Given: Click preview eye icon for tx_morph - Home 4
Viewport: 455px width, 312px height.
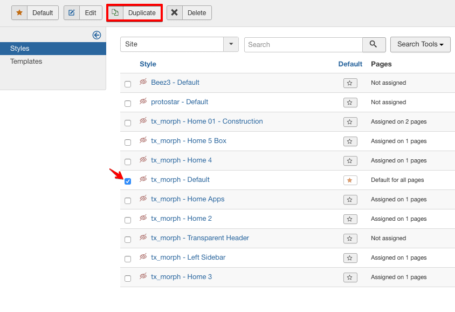Looking at the screenshot, I should [143, 159].
